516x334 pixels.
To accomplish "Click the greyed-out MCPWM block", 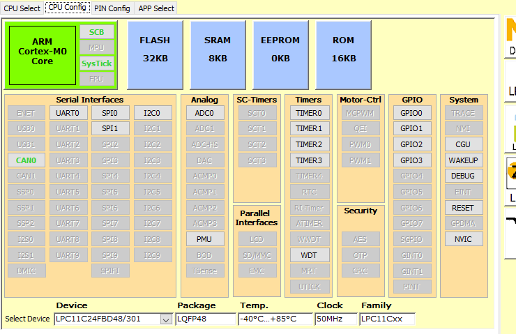I will tap(361, 113).
